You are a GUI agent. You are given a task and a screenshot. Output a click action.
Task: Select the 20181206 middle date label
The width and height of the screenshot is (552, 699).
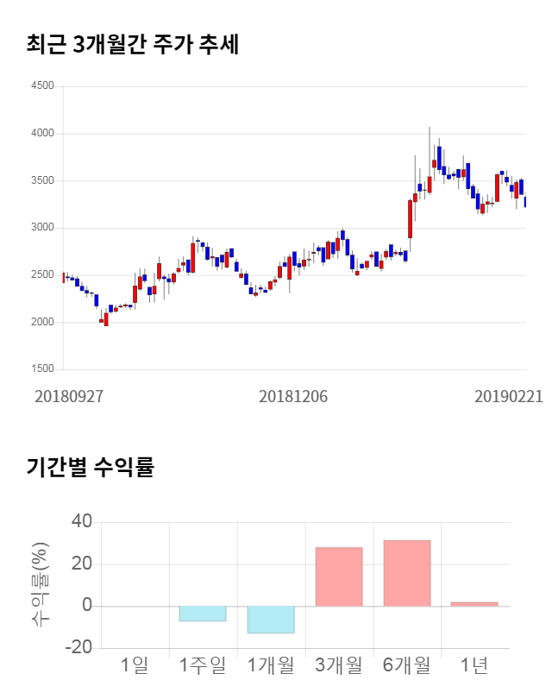(x=293, y=396)
